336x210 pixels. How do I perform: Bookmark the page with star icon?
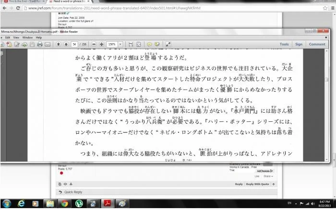coord(325,8)
